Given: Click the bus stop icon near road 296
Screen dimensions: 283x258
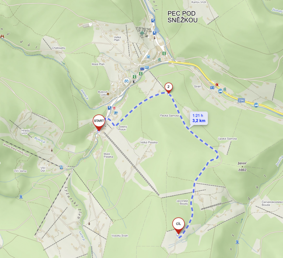Looking at the screenshot, I should pyautogui.click(x=256, y=105).
